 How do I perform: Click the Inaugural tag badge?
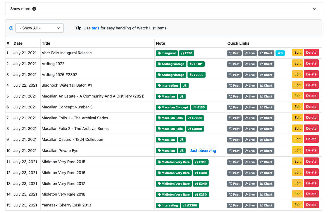167,53
